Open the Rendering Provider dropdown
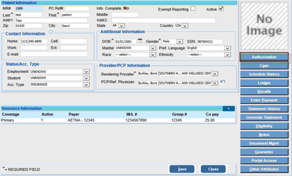This screenshot has height=176, width=292. pos(215,74)
